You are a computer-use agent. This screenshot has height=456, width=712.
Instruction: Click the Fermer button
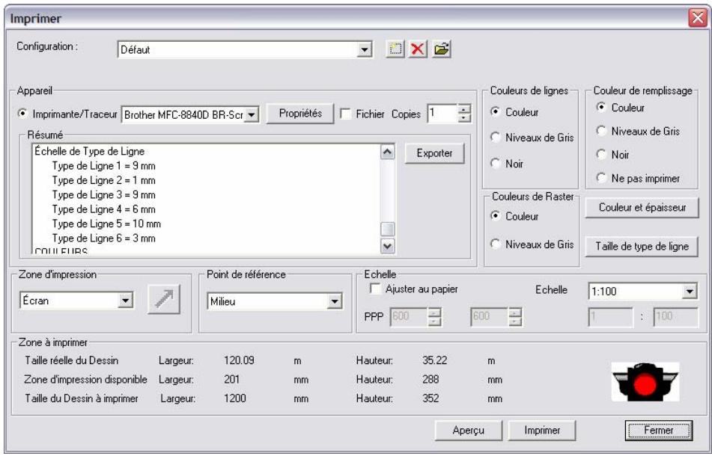point(658,430)
